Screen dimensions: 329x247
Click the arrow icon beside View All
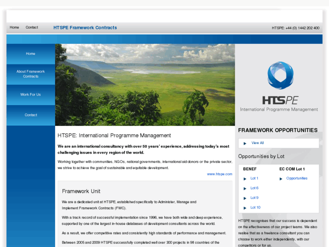[x=245, y=143]
